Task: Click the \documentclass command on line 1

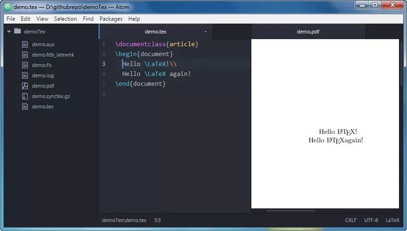Action: click(141, 44)
